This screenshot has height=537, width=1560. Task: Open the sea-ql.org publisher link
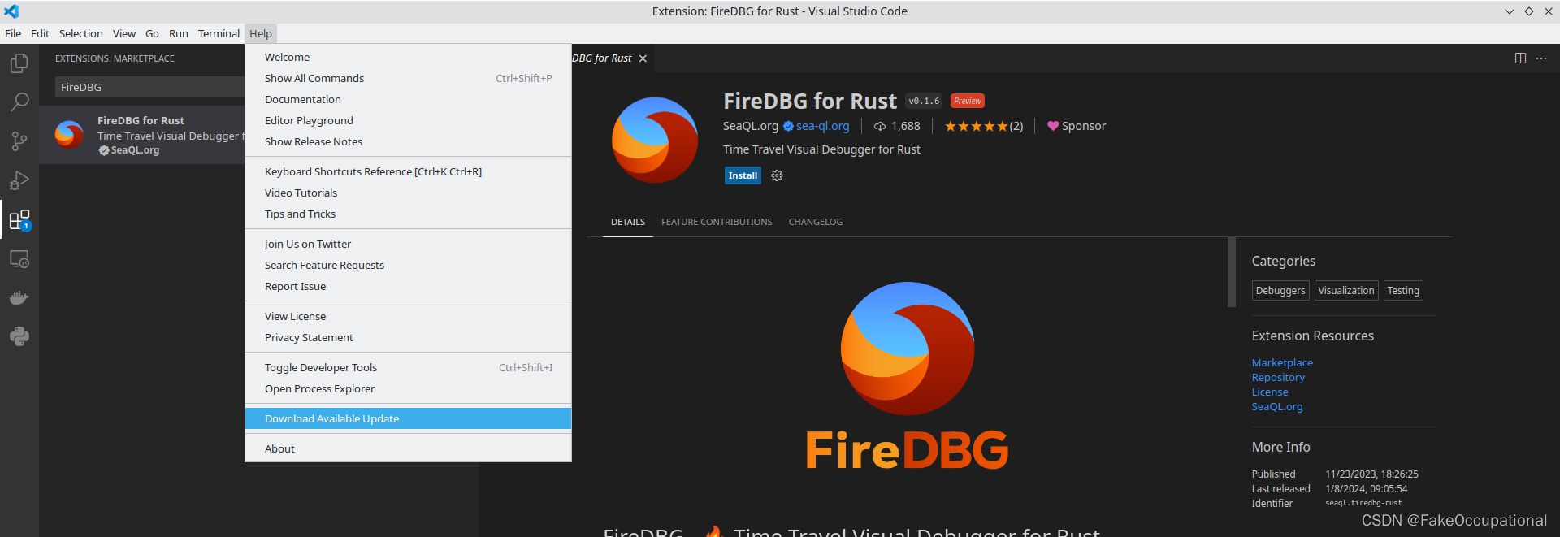click(x=822, y=126)
